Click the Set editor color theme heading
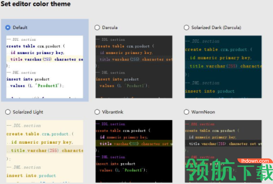This screenshot has width=273, height=184. click(x=36, y=4)
